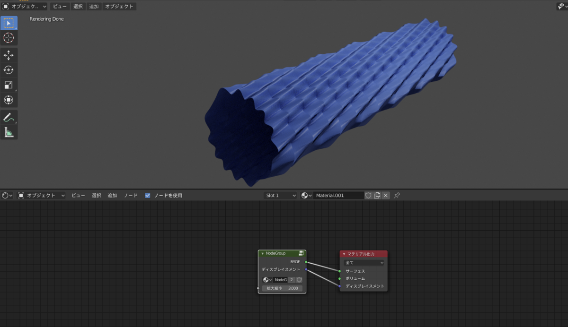Click the Material.001 name field
This screenshot has height=327, width=568.
click(x=338, y=195)
